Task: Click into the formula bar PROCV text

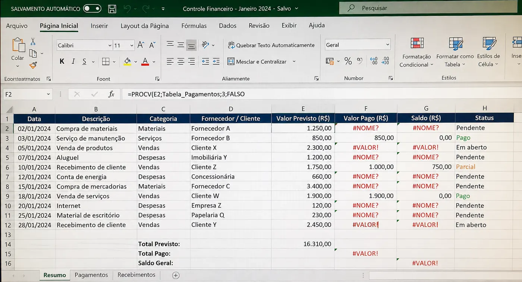Action: coord(186,94)
